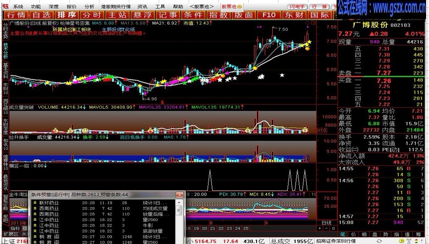Viewport: 429px width, 244px height.
Task: Select the 股吧 side tab
Action: (5, 219)
